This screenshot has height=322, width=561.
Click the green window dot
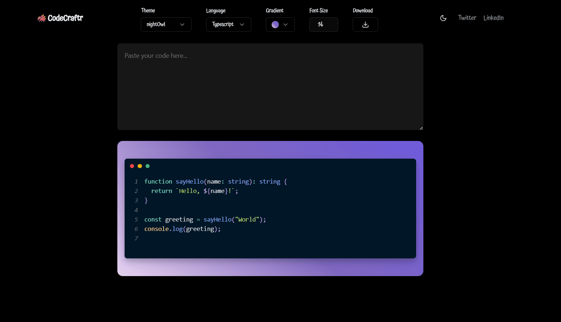pos(147,166)
